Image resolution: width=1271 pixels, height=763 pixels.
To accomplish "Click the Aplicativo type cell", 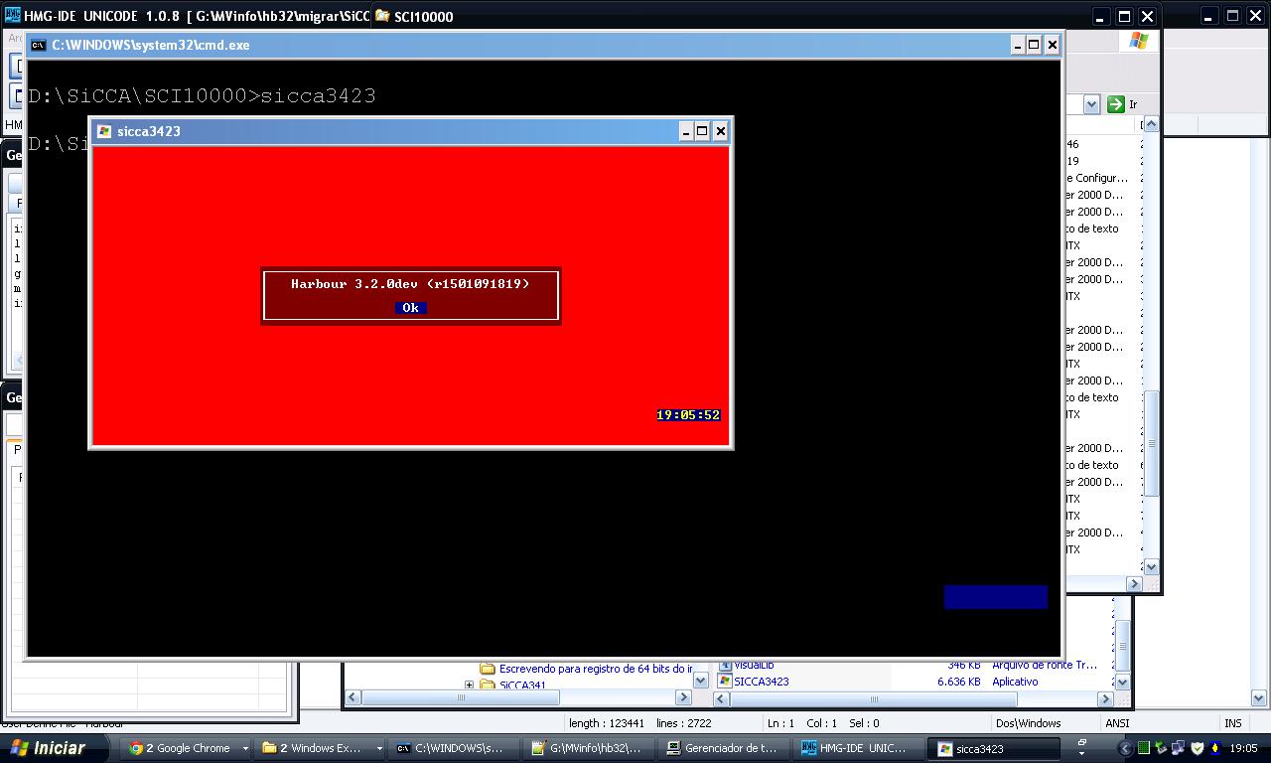I will 1015,682.
